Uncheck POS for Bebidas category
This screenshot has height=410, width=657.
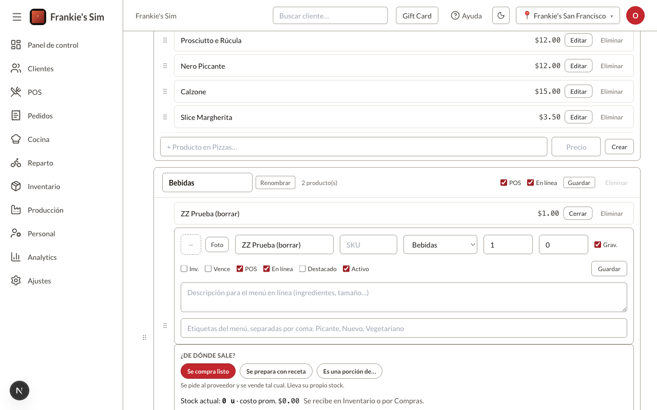pyautogui.click(x=504, y=182)
